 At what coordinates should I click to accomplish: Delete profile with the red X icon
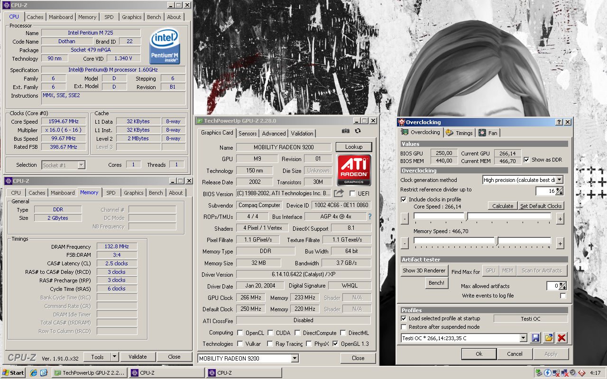(x=562, y=338)
